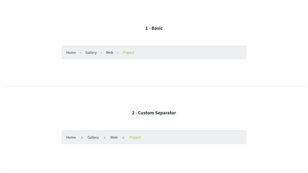The width and height of the screenshot is (308, 173).
Task: Click the divider line below Custom Separator section
Action: pos(154,171)
